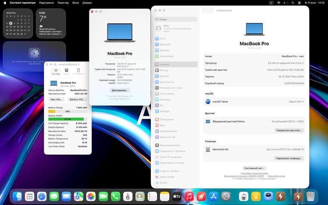Viewport: 328px width, 205px height.
Task: Launch Music from the Dock
Action: pyautogui.click(x=189, y=197)
